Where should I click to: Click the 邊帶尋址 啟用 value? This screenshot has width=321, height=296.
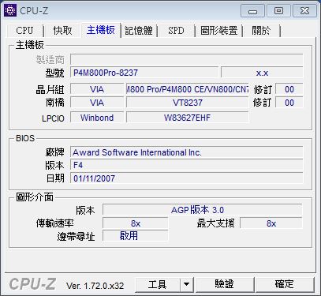(136, 235)
